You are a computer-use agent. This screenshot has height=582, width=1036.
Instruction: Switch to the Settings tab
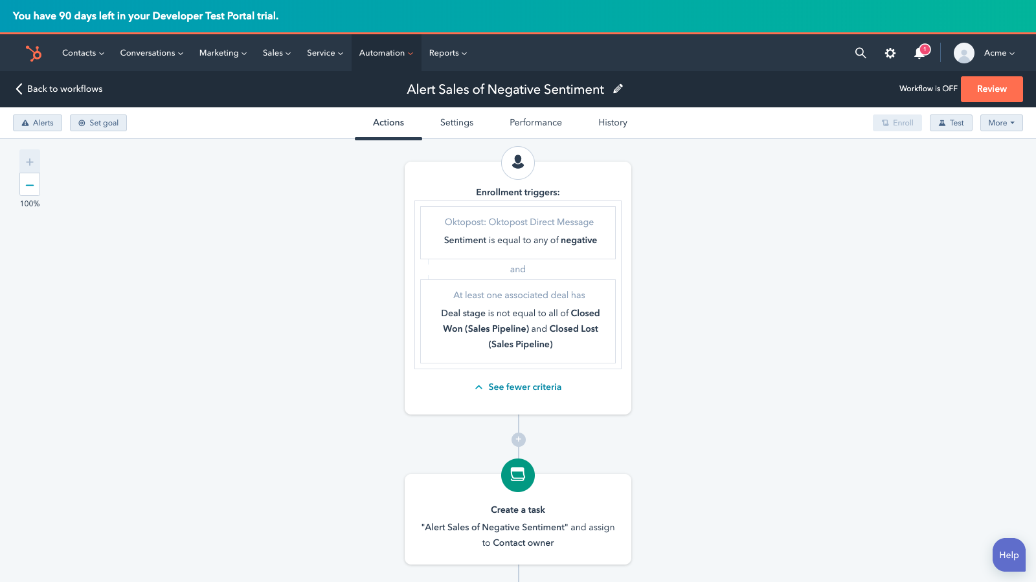tap(456, 123)
